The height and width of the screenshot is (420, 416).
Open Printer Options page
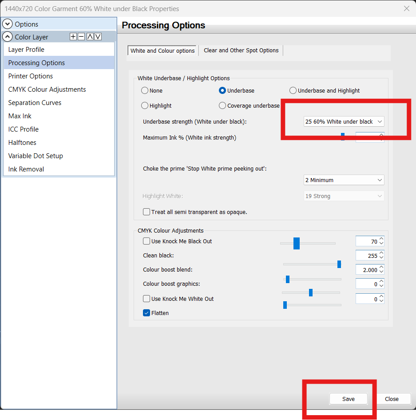(x=59, y=76)
